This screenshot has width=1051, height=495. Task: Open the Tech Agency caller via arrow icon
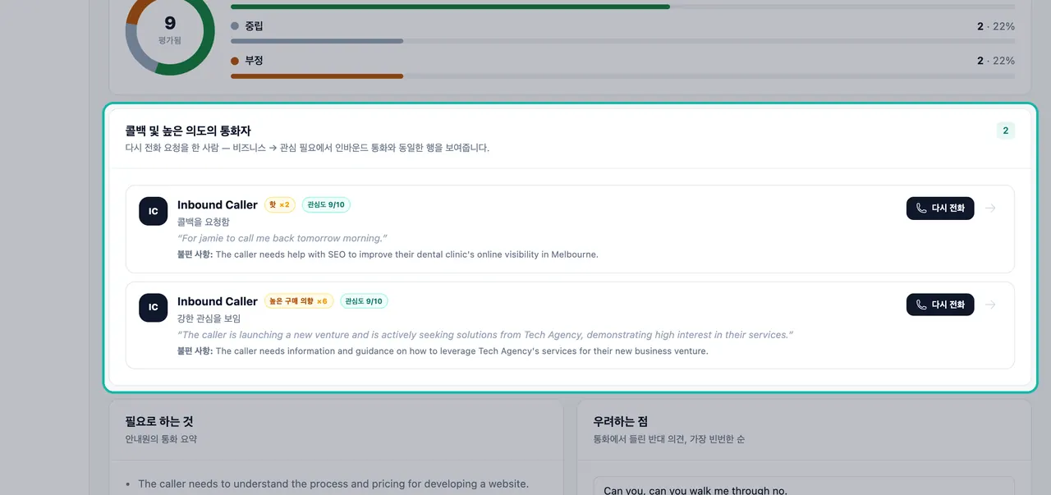(990, 305)
